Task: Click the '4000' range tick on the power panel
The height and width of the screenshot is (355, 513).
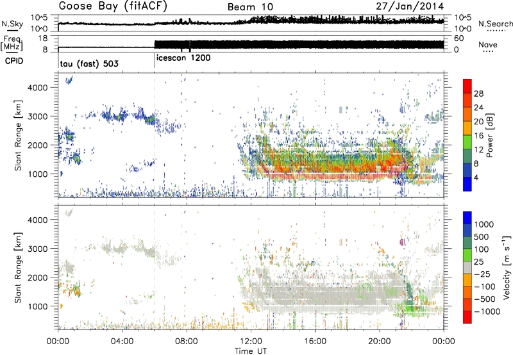Action: pyautogui.click(x=38, y=88)
